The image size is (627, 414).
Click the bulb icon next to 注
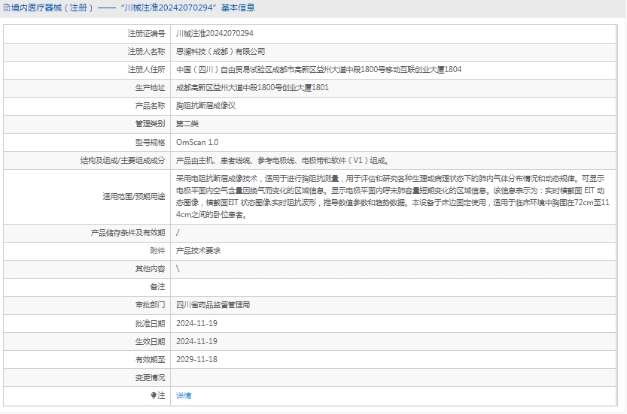point(154,395)
